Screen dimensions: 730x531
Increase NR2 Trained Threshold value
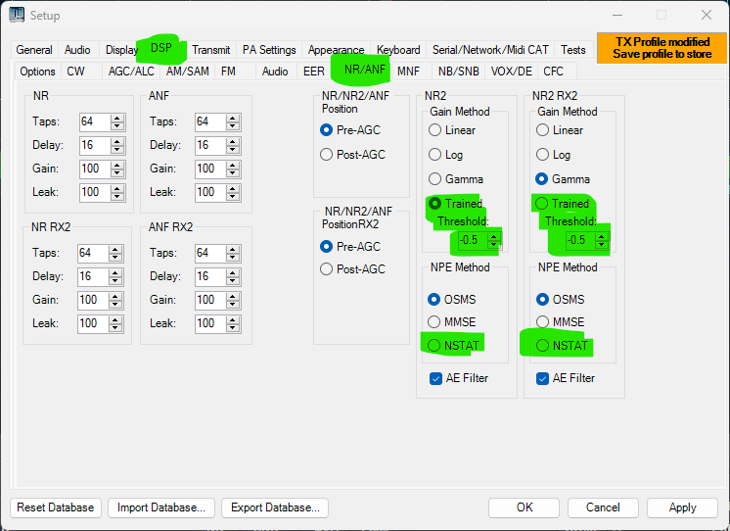493,236
